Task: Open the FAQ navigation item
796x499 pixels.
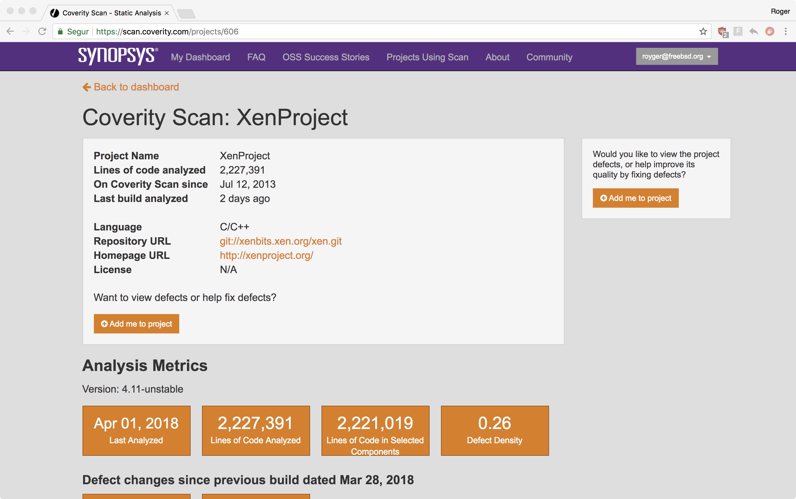Action: [x=256, y=57]
